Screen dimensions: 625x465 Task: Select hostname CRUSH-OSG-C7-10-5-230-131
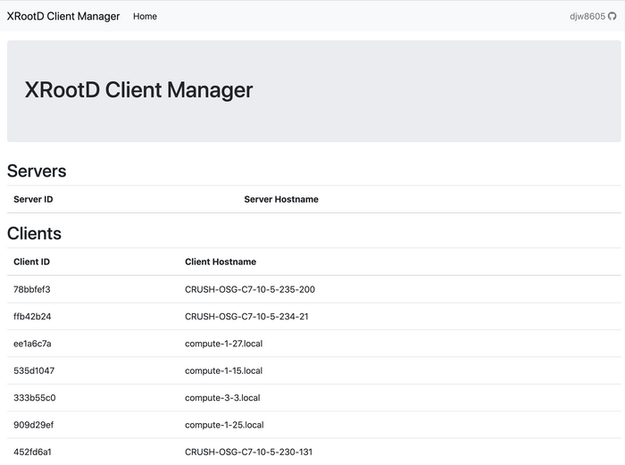249,452
